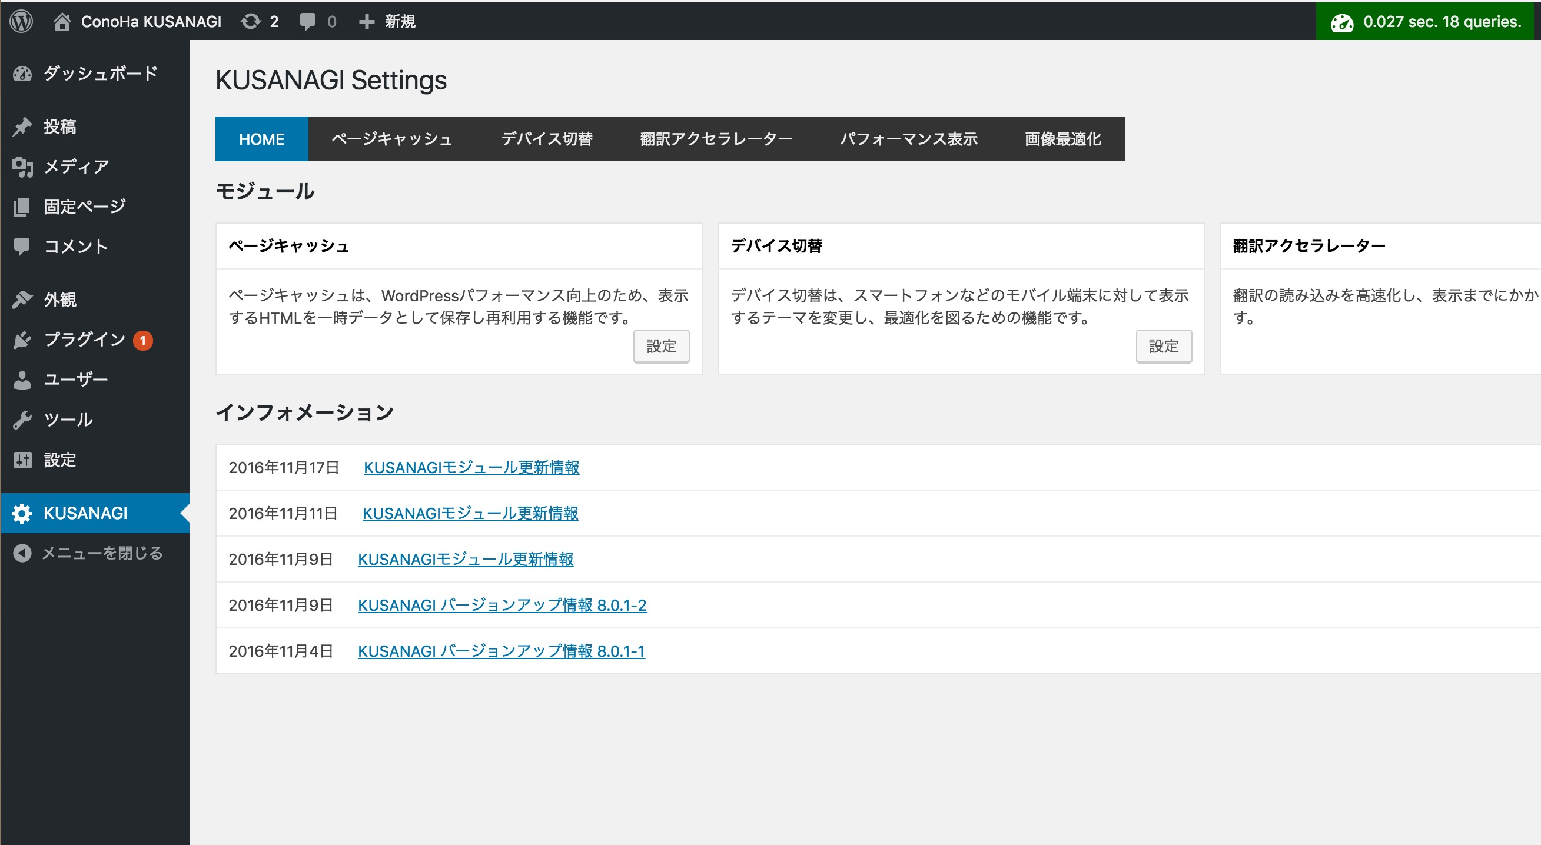Open the comments bubble icon in admin bar

point(307,22)
